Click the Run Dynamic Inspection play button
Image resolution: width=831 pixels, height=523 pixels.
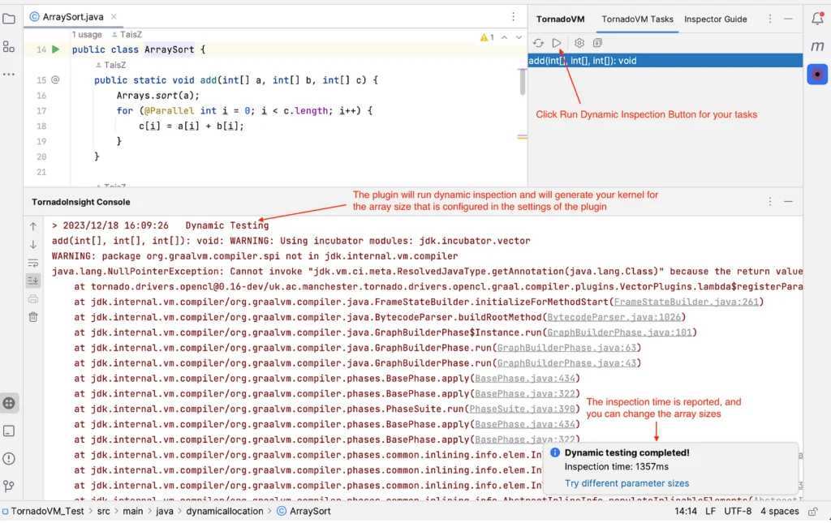pos(557,43)
